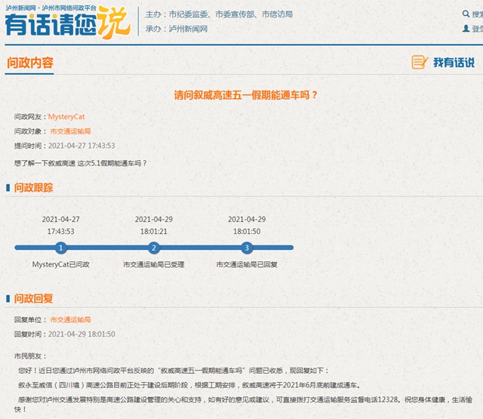Open the 我有话说 link
Viewport: 483px width, 419px height.
(x=454, y=63)
